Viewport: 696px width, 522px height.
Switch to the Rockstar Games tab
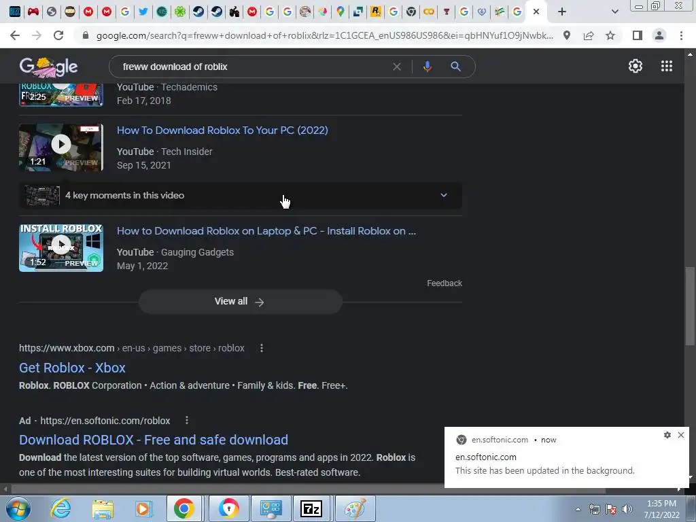coord(375,12)
